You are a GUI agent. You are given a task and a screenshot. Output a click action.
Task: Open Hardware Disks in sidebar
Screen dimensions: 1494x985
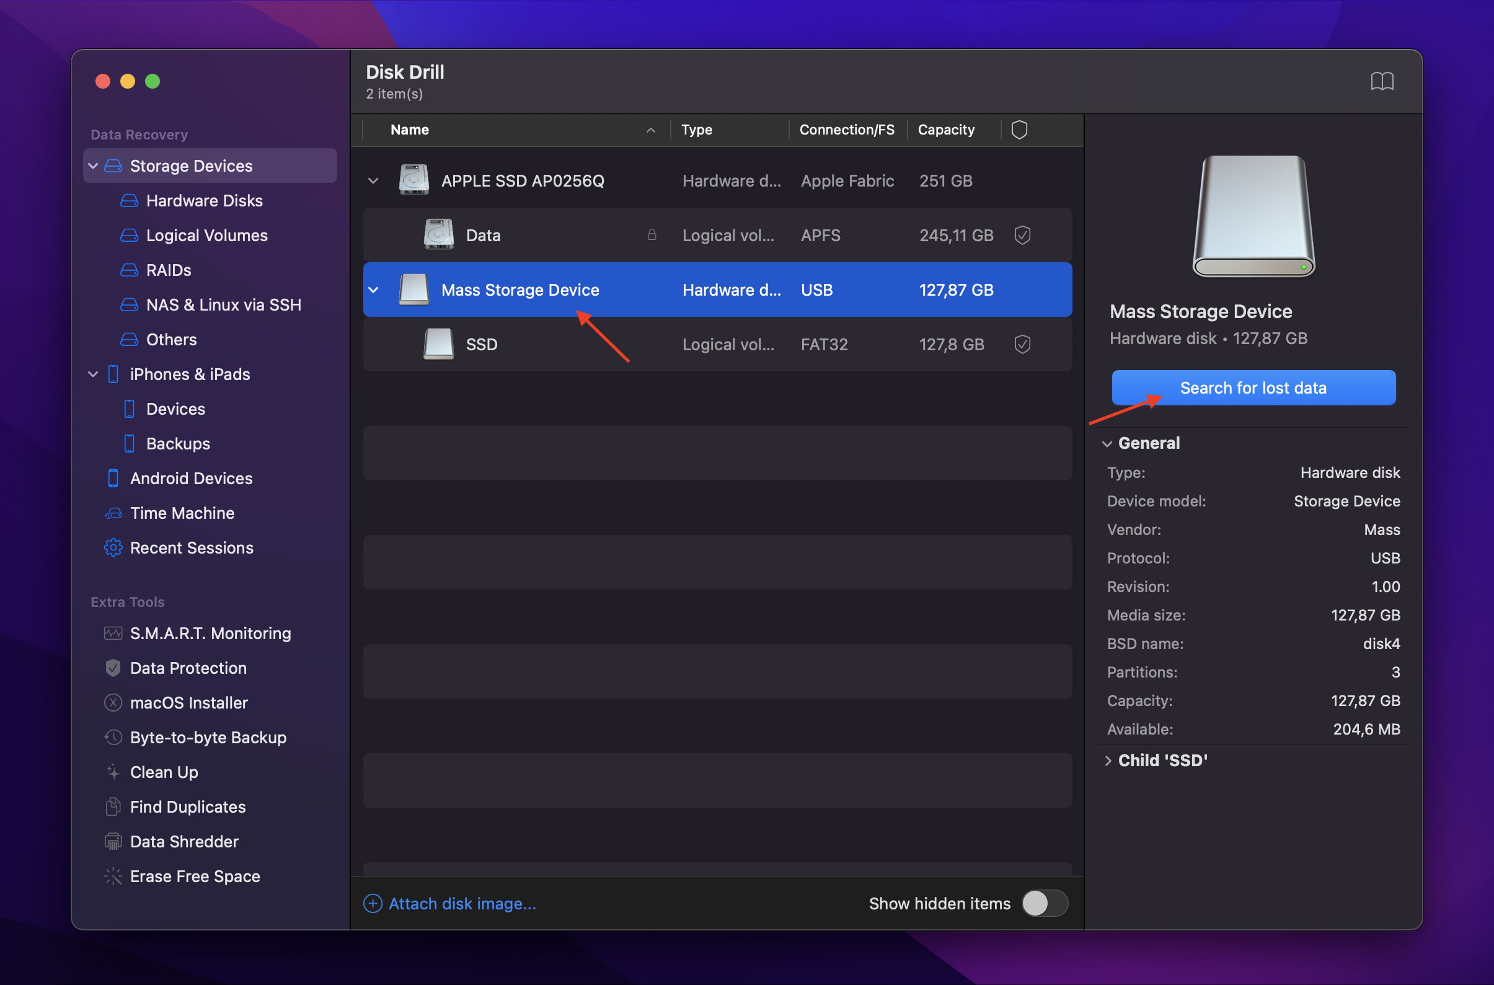tap(204, 200)
